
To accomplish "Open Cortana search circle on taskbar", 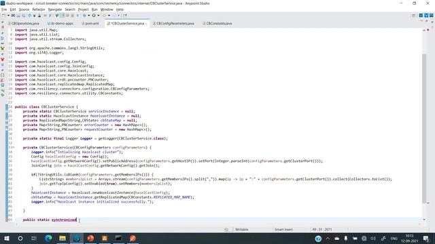I will pyautogui.click(x=20, y=238).
